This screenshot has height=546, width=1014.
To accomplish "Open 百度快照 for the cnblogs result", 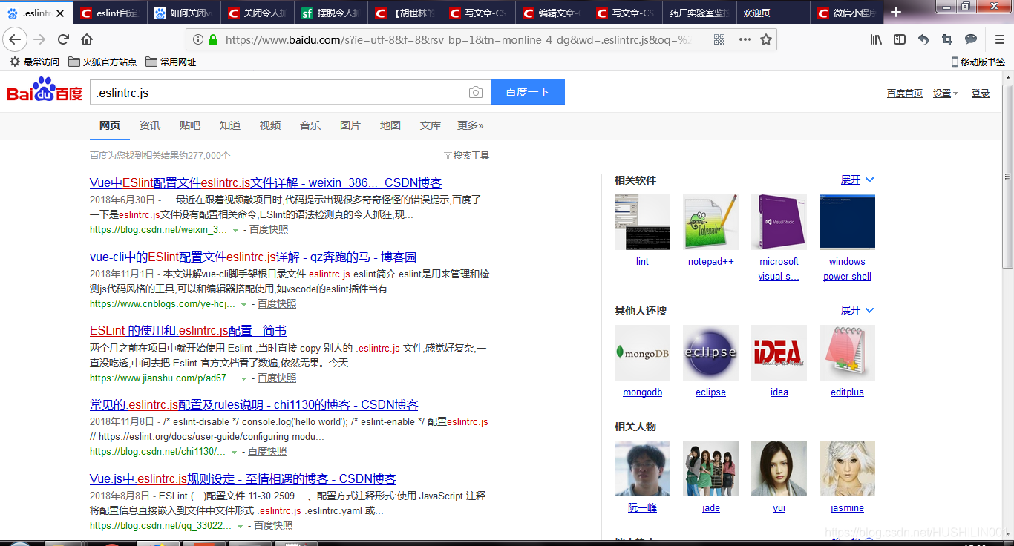I will pyautogui.click(x=277, y=303).
